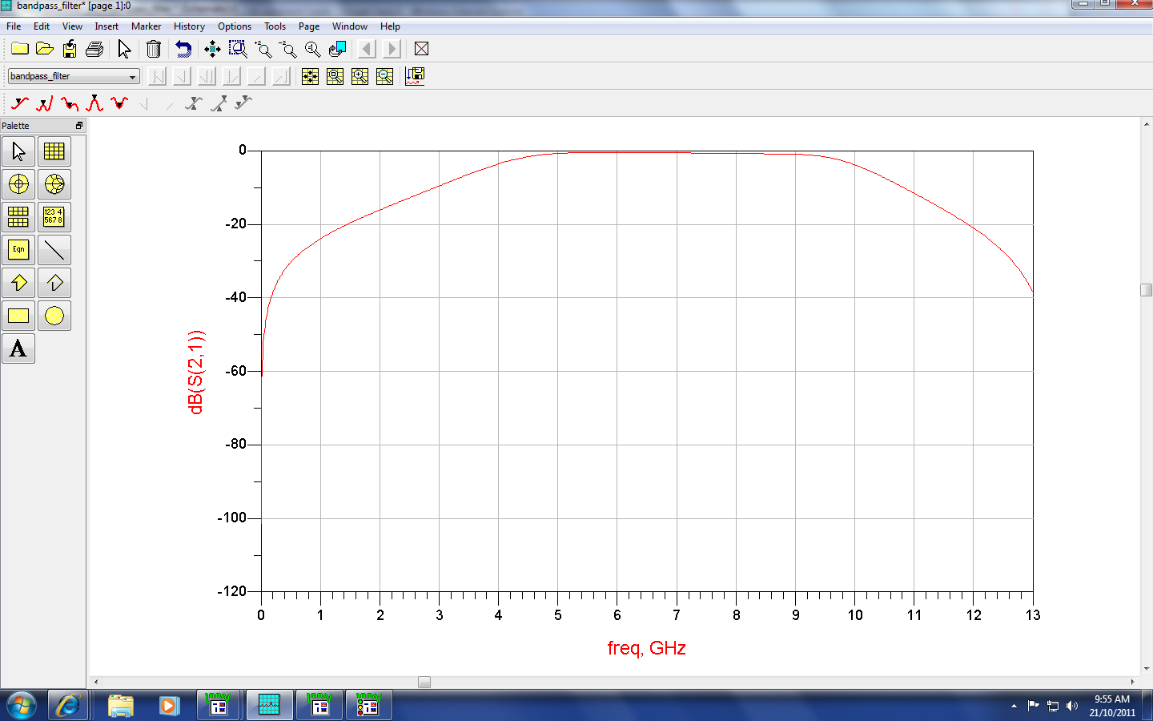The width and height of the screenshot is (1153, 721).
Task: Click the freq, GHz axis label
Action: tap(646, 648)
